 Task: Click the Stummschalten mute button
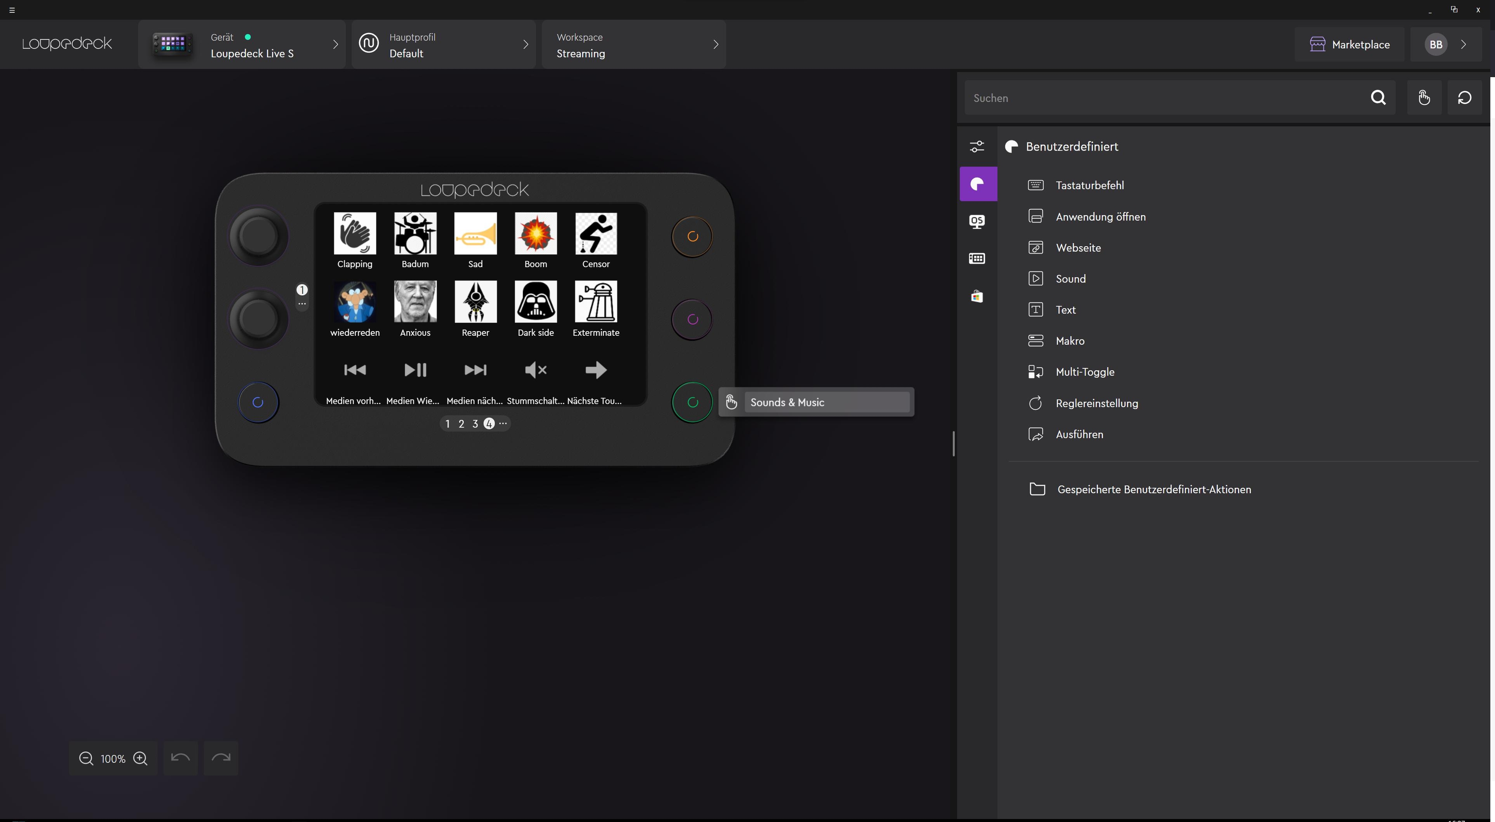click(x=535, y=370)
